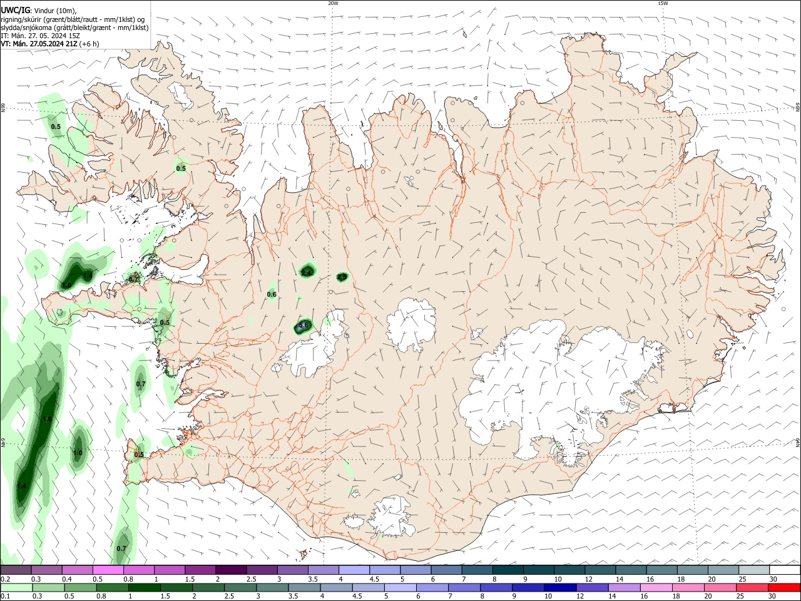Select the round white Hofsjökull glacier in central Iceland

411,324
